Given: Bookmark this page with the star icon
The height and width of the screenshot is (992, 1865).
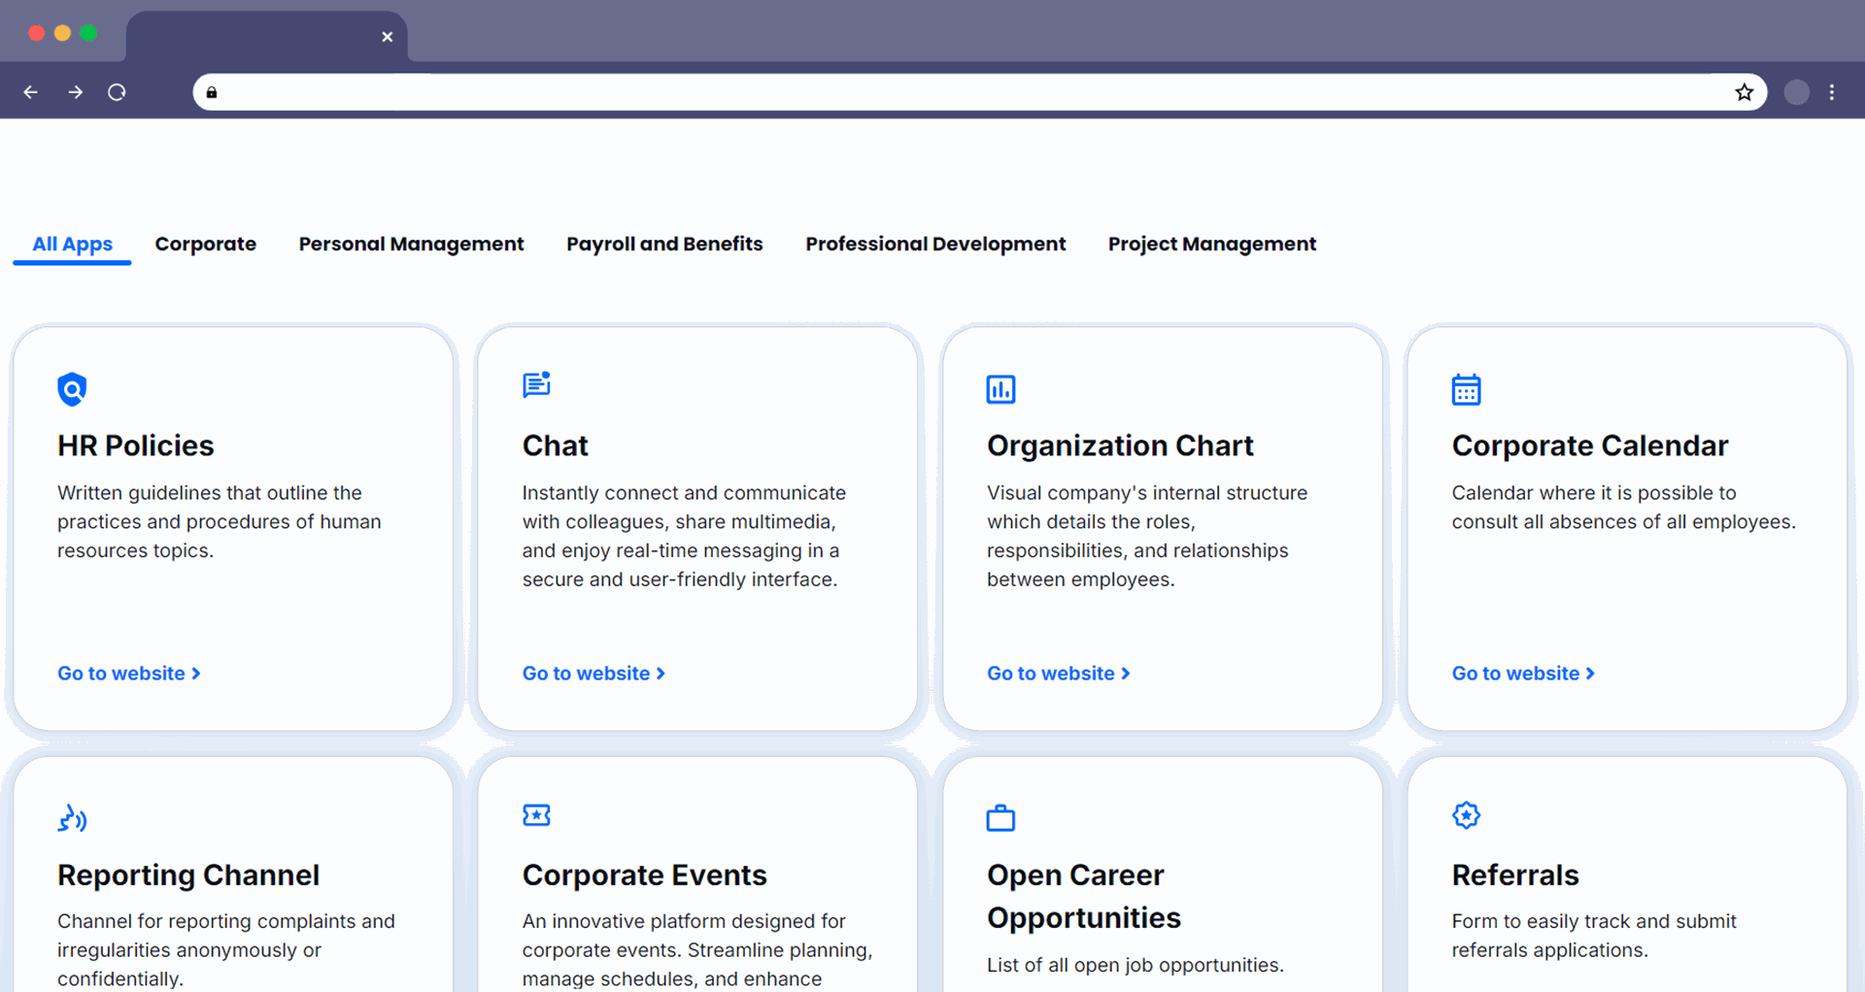Looking at the screenshot, I should point(1744,92).
